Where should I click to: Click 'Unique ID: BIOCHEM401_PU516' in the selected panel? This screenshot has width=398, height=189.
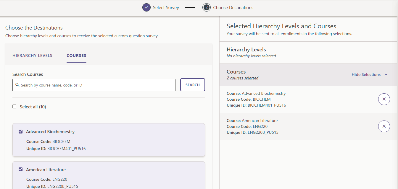coord(256,105)
